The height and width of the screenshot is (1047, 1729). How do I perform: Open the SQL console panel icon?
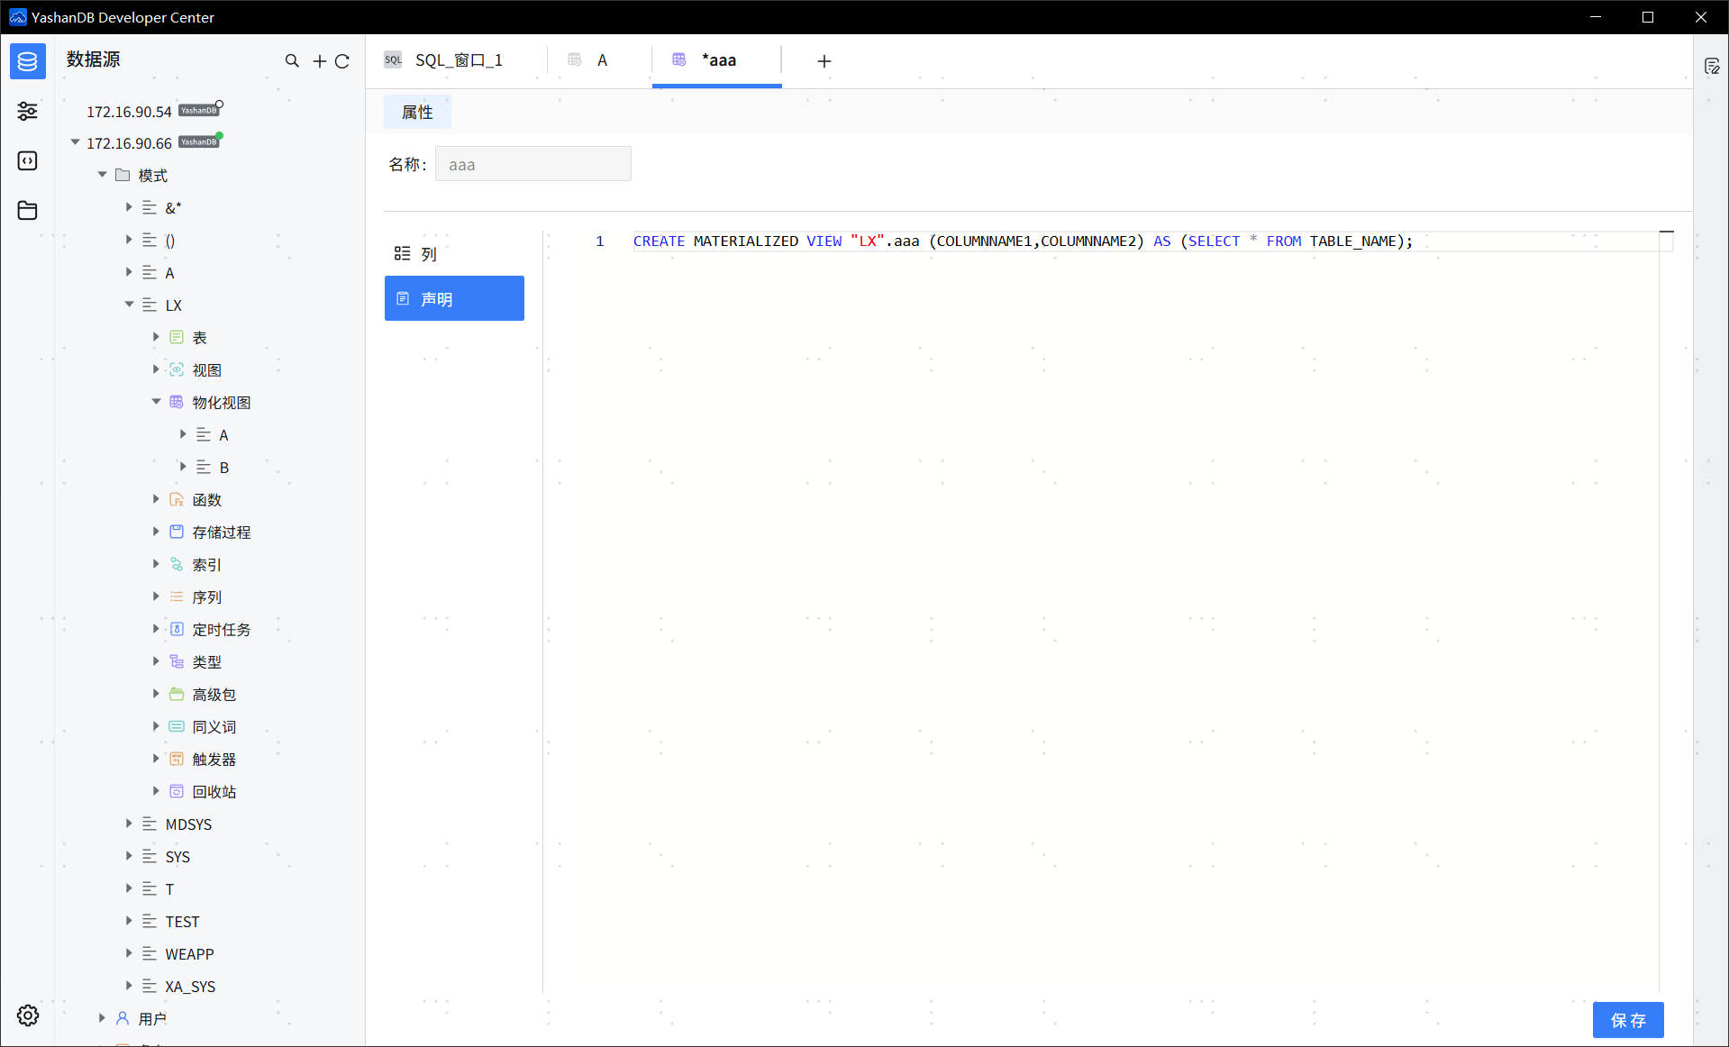(x=27, y=160)
